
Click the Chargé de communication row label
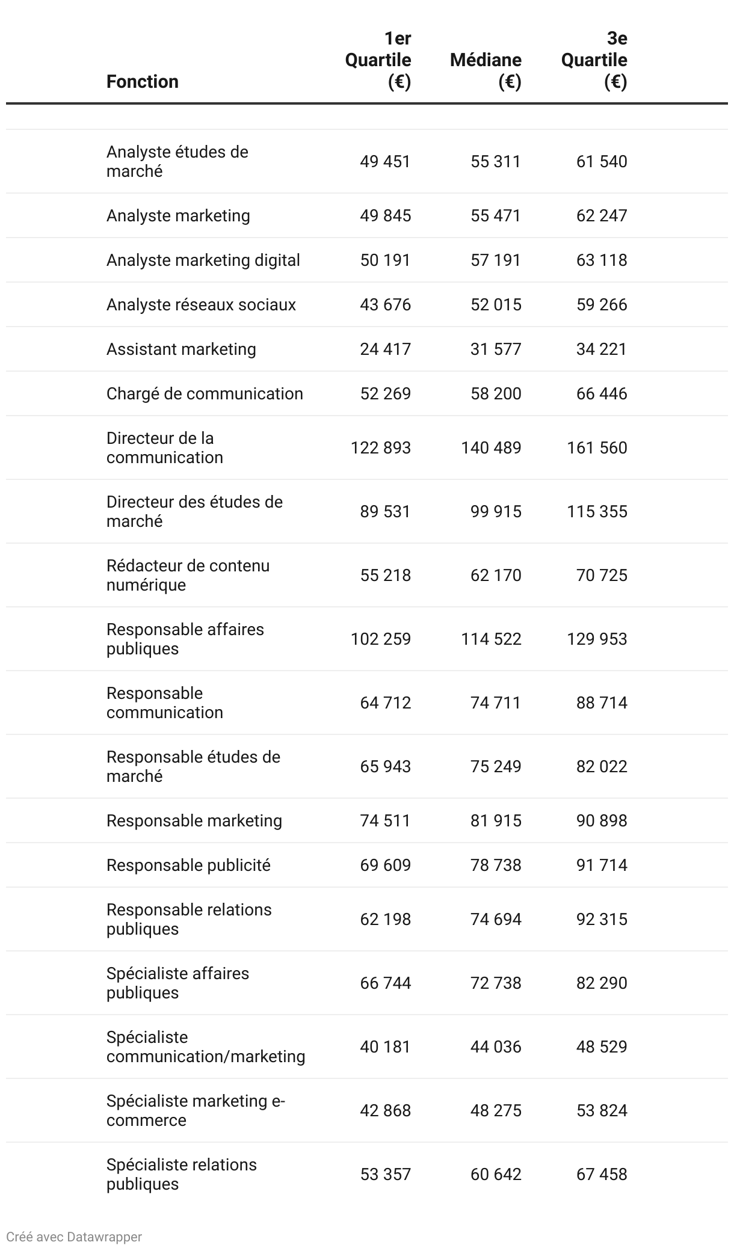(x=205, y=393)
